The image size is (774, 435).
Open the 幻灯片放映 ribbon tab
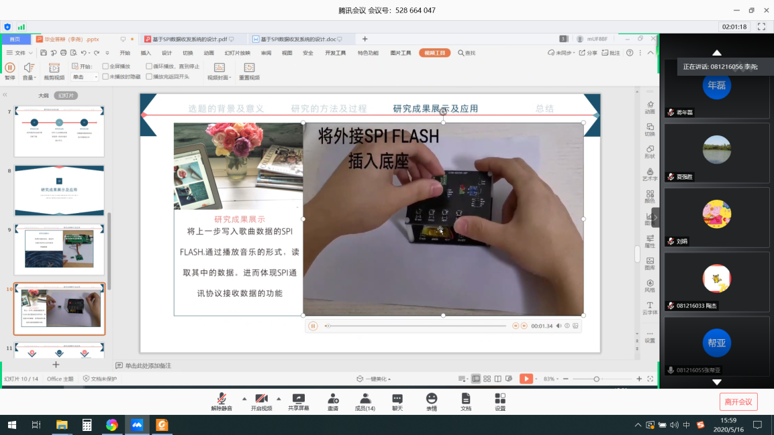237,53
